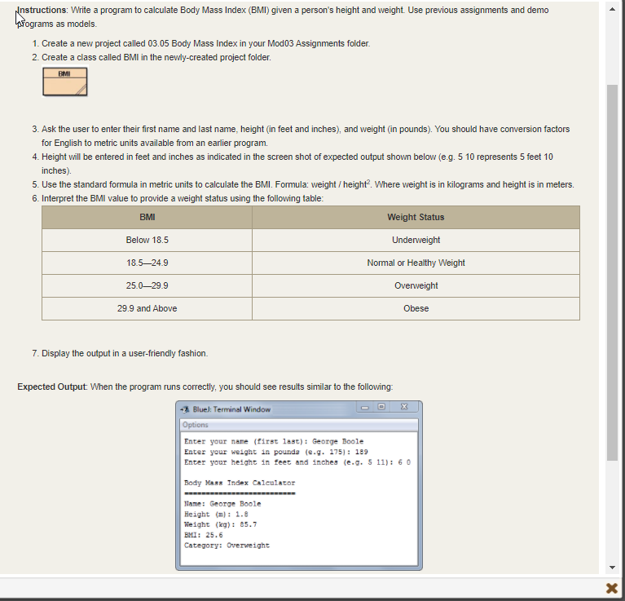Click 'Enter your weight in pounds' terminal line
Viewport: 625px width, 601px height.
click(275, 452)
